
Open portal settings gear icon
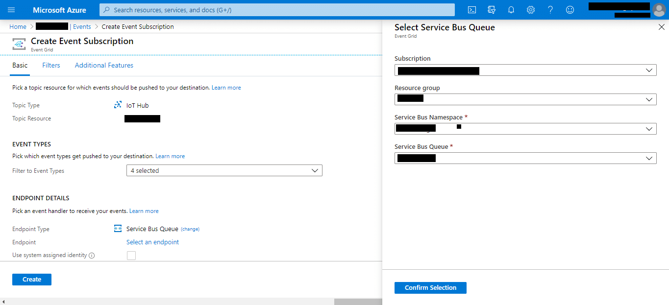click(x=531, y=10)
